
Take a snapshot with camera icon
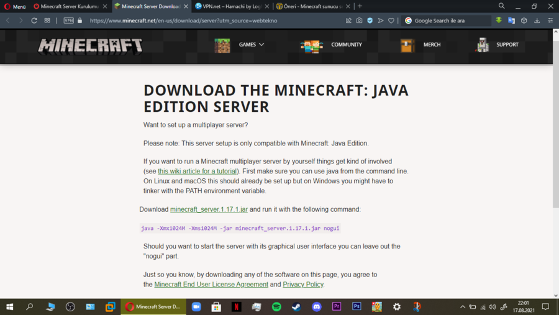coord(359,21)
